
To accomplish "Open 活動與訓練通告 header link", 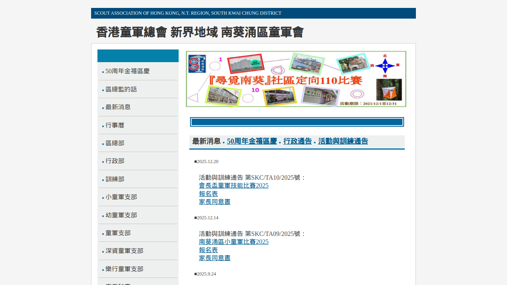I will (343, 141).
